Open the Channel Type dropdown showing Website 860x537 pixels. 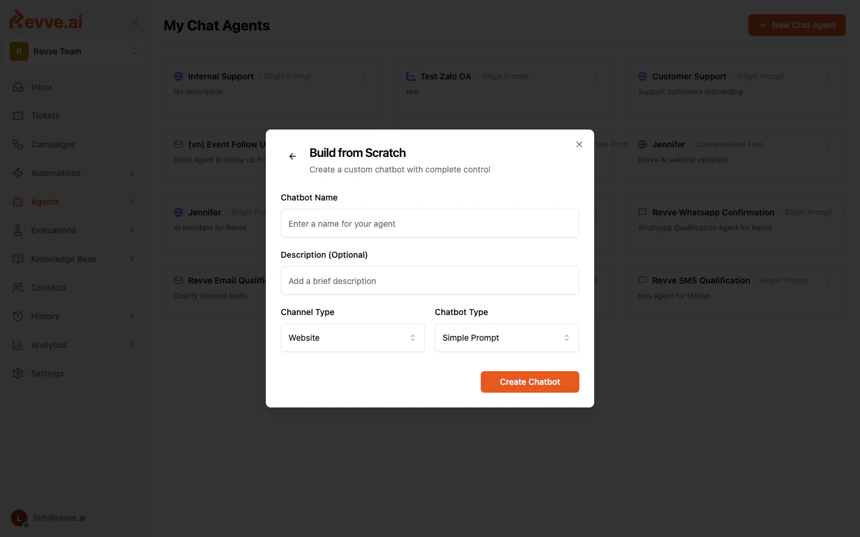[352, 338]
